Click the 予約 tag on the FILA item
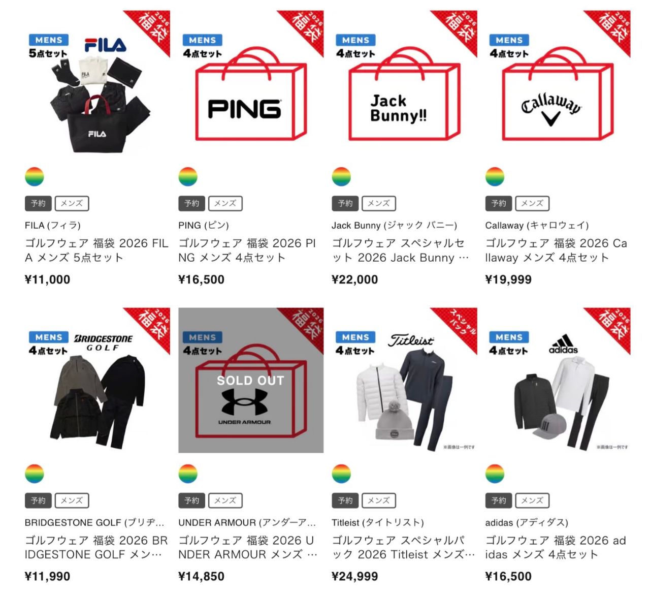650x595 pixels. [38, 203]
